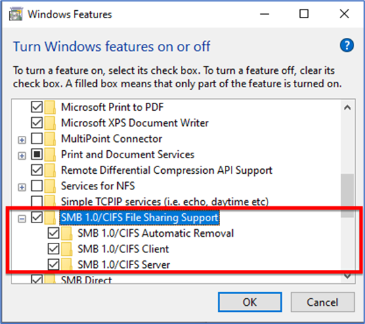Toggle the Remote Differential Compression API Support checkbox
Viewport: 365px width, 324px height.
coord(37,170)
